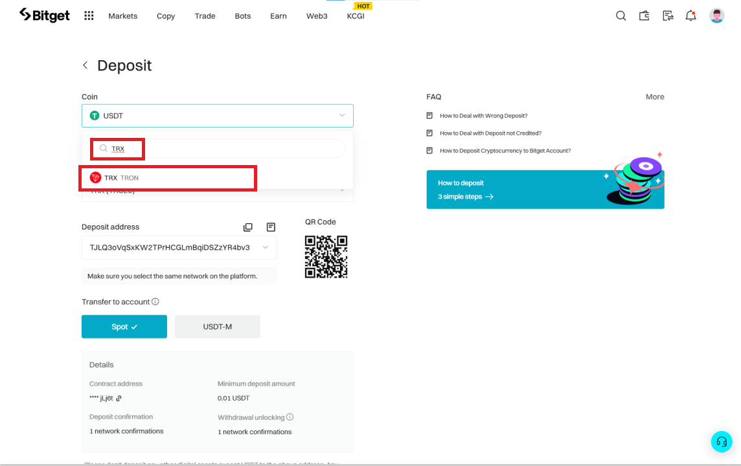The width and height of the screenshot is (741, 466).
Task: Expand the deposit address dropdown
Action: coord(266,247)
